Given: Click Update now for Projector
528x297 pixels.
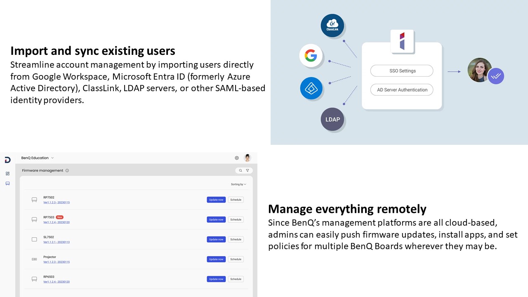Looking at the screenshot, I should 216,259.
